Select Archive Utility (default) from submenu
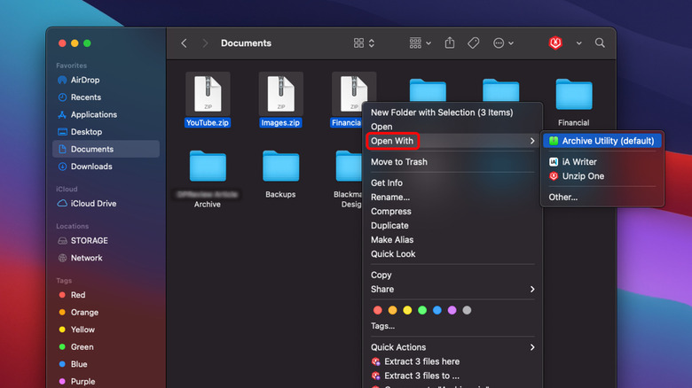 point(607,141)
